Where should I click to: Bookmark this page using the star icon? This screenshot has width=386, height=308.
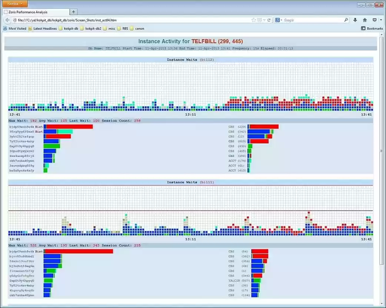(x=253, y=20)
